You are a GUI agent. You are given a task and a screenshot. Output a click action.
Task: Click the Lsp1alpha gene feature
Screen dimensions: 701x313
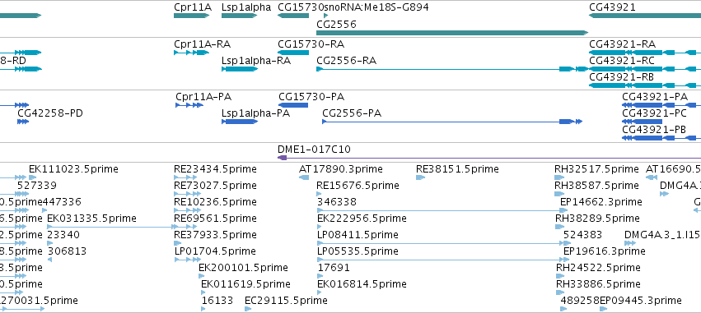tap(239, 16)
